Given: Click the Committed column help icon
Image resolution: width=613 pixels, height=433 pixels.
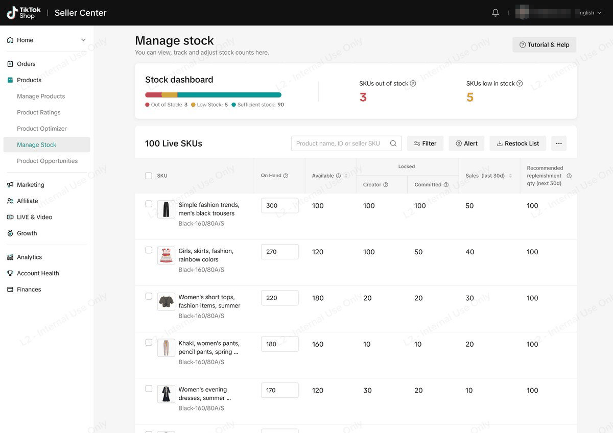Looking at the screenshot, I should (446, 185).
